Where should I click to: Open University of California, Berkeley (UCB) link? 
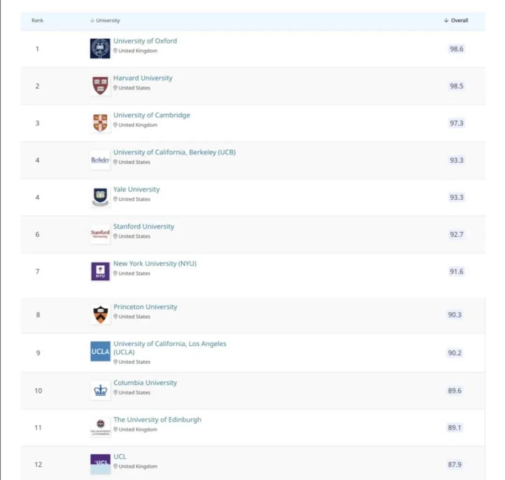[x=174, y=153]
